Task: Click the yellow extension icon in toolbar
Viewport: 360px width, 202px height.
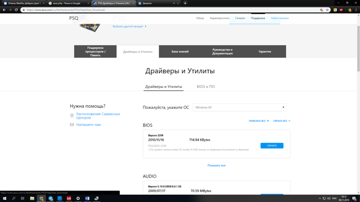Action: coord(335,10)
